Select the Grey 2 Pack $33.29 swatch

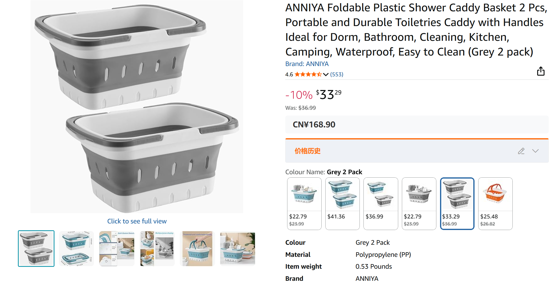pyautogui.click(x=457, y=203)
